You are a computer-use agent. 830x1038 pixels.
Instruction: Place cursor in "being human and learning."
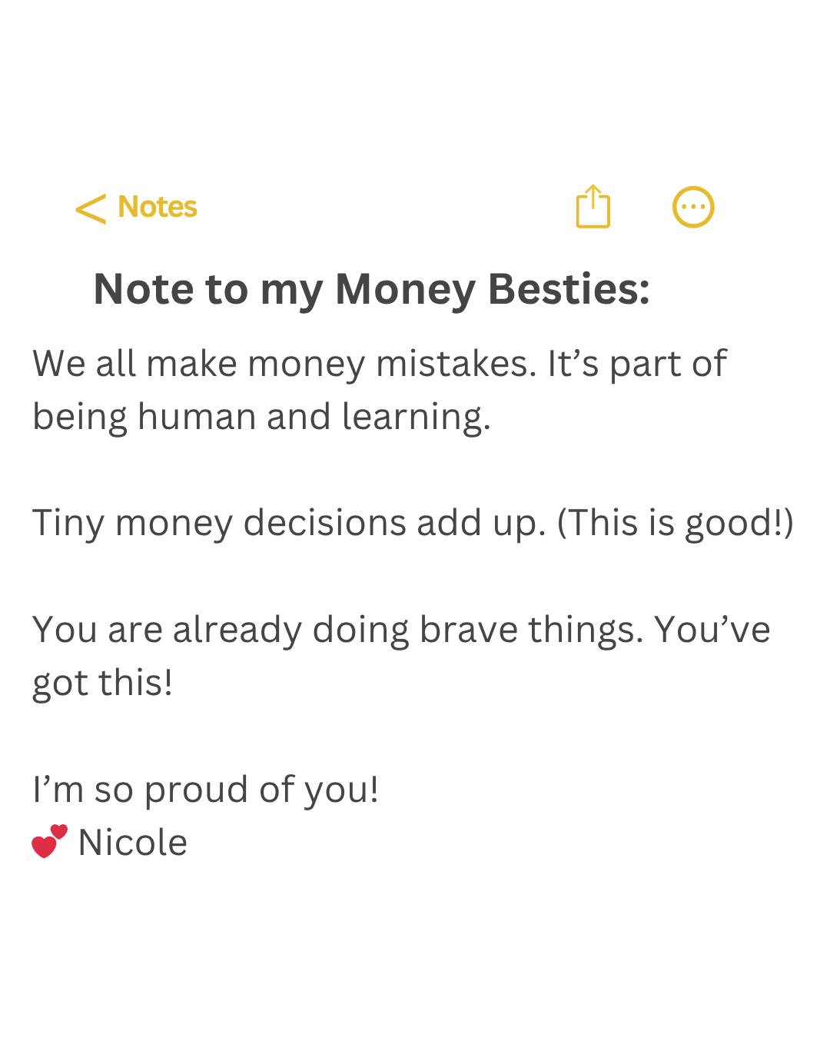(261, 417)
